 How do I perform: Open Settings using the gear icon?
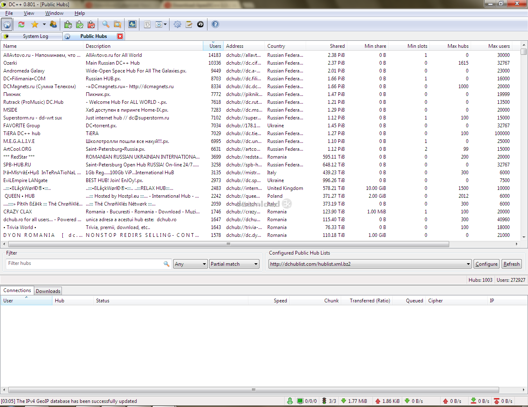pos(177,24)
